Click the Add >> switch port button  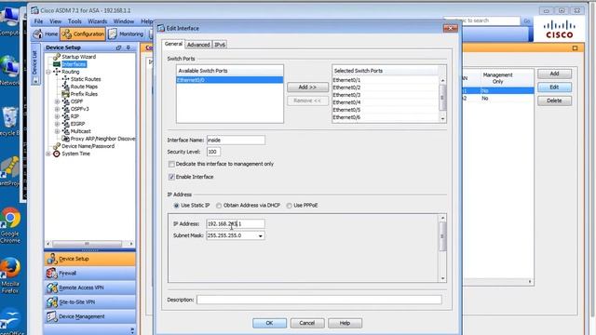pos(307,87)
